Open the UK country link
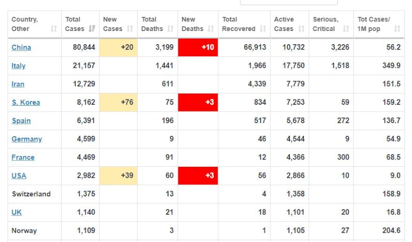The height and width of the screenshot is (242, 412). click(16, 212)
